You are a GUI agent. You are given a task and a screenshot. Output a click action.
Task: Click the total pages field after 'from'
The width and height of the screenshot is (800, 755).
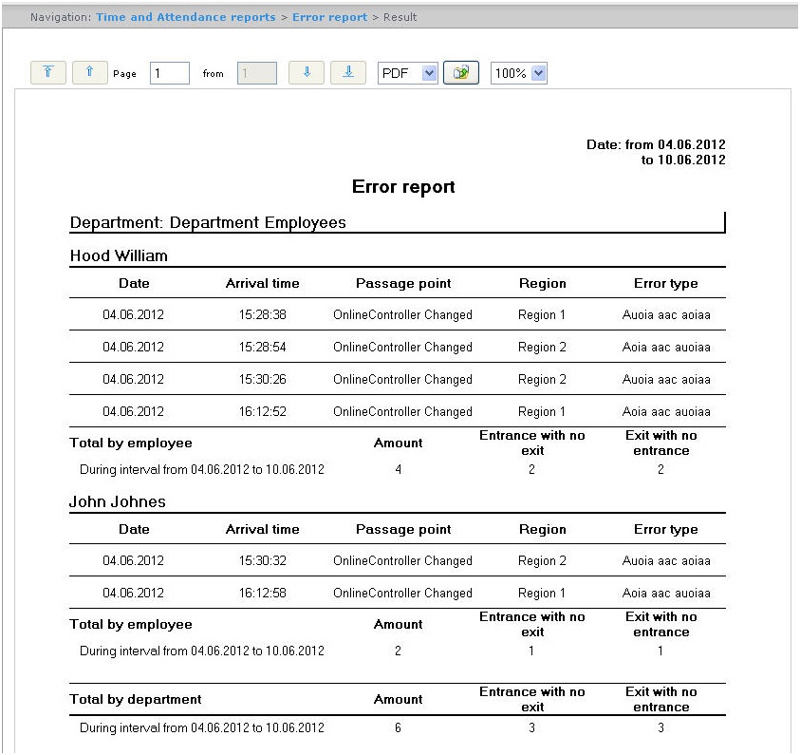click(256, 73)
